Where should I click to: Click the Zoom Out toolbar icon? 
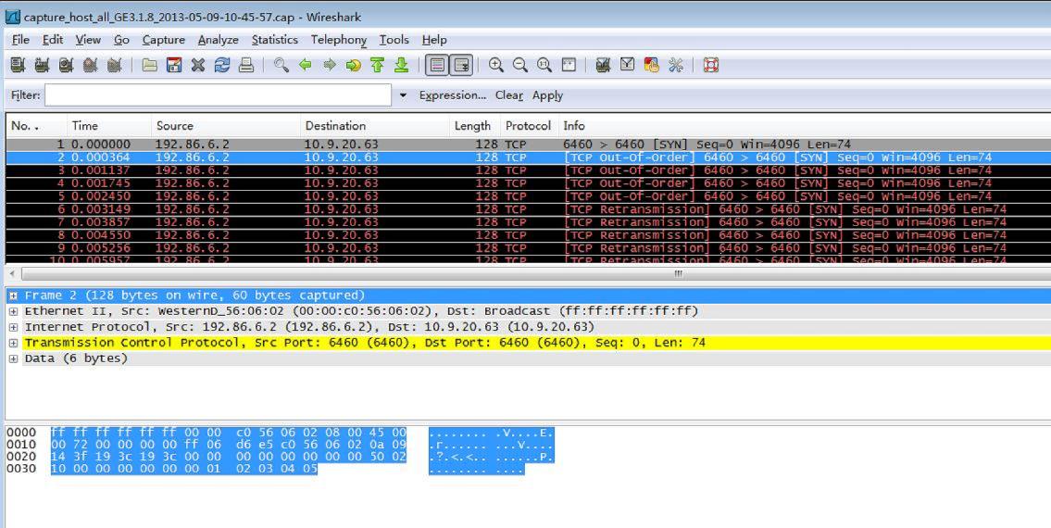[520, 65]
